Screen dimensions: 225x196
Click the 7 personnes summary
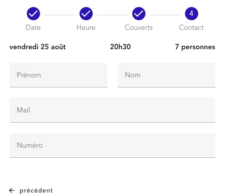click(195, 47)
